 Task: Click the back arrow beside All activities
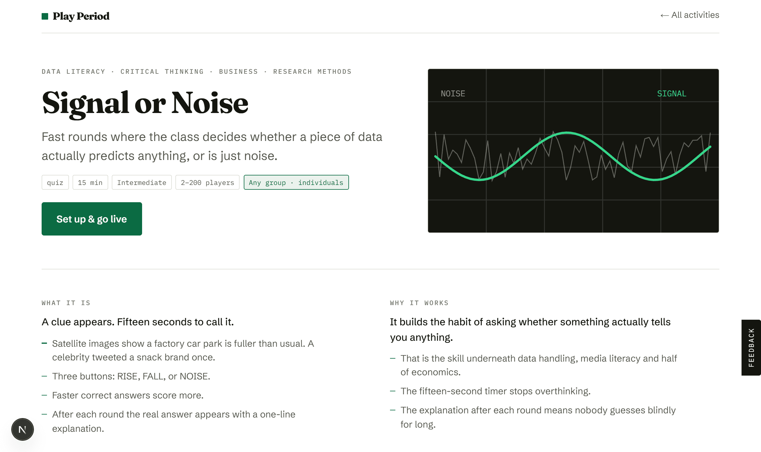click(664, 15)
